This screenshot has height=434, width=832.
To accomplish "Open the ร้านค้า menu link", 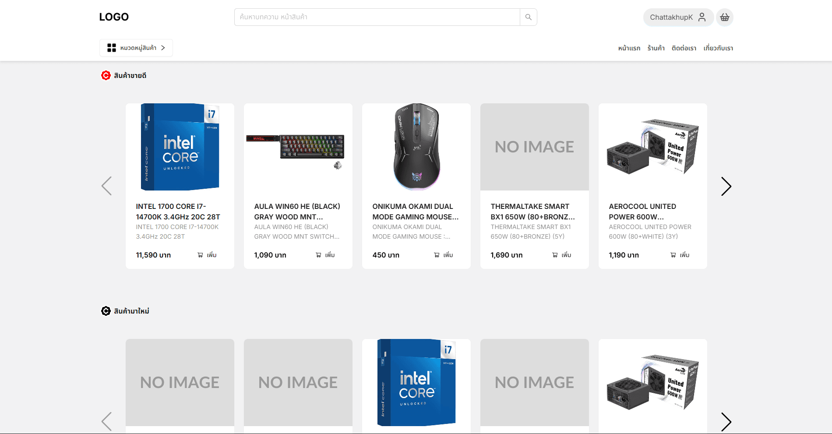I will pyautogui.click(x=656, y=48).
